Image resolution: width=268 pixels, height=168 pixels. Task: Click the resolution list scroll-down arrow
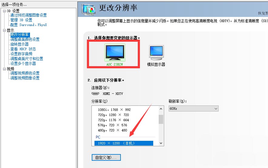(161, 143)
